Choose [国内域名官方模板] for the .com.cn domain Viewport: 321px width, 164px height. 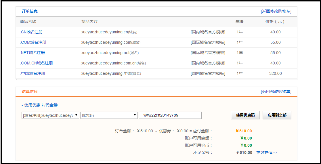tap(208, 63)
